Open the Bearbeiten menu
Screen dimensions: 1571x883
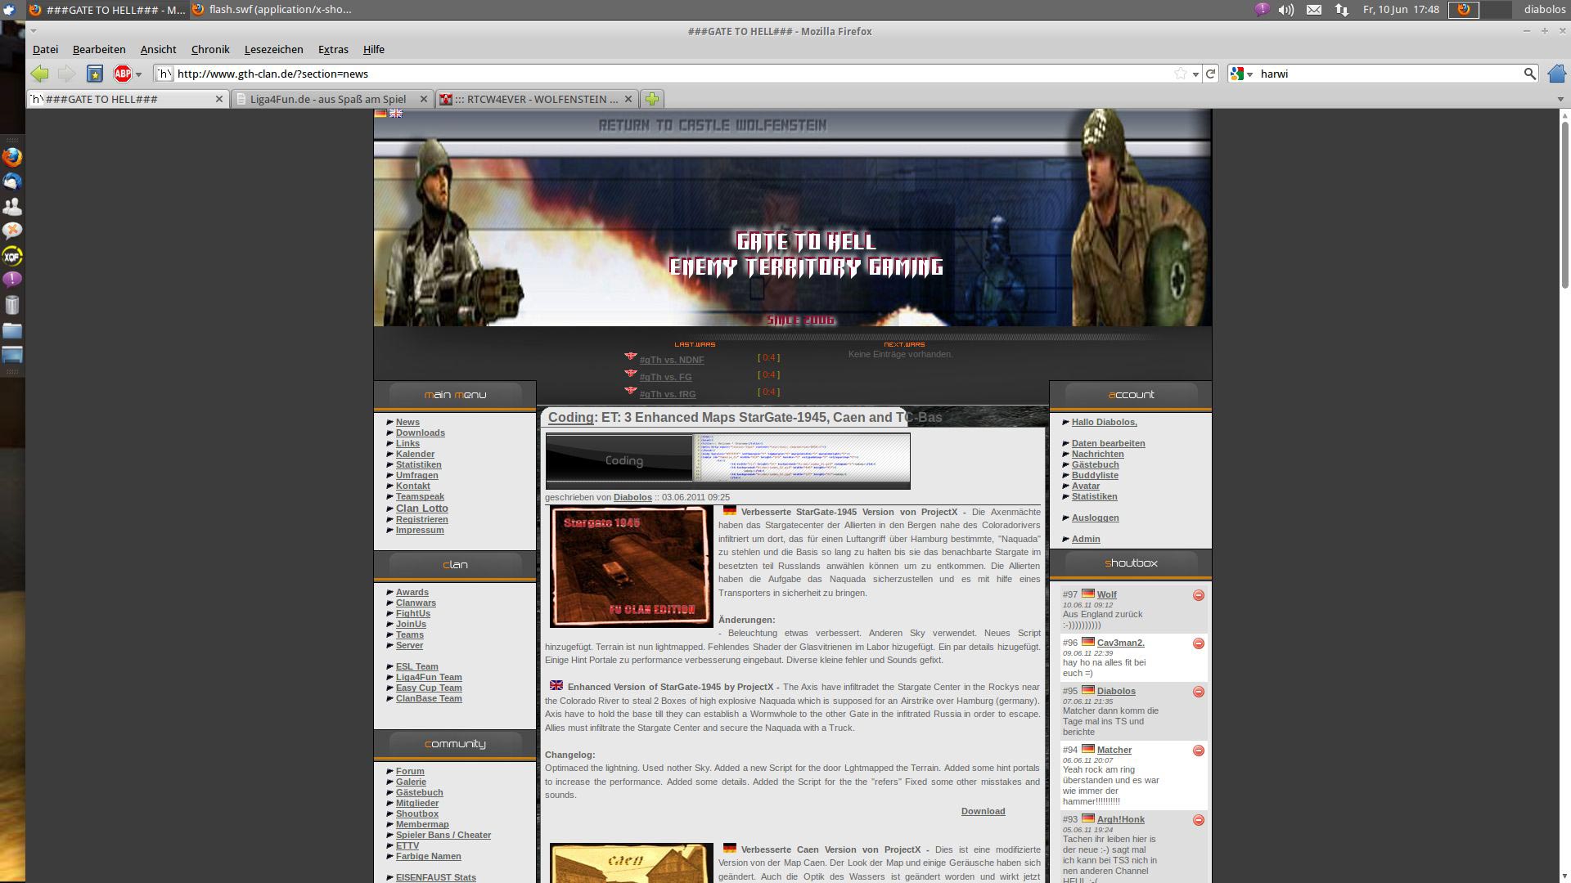point(99,49)
